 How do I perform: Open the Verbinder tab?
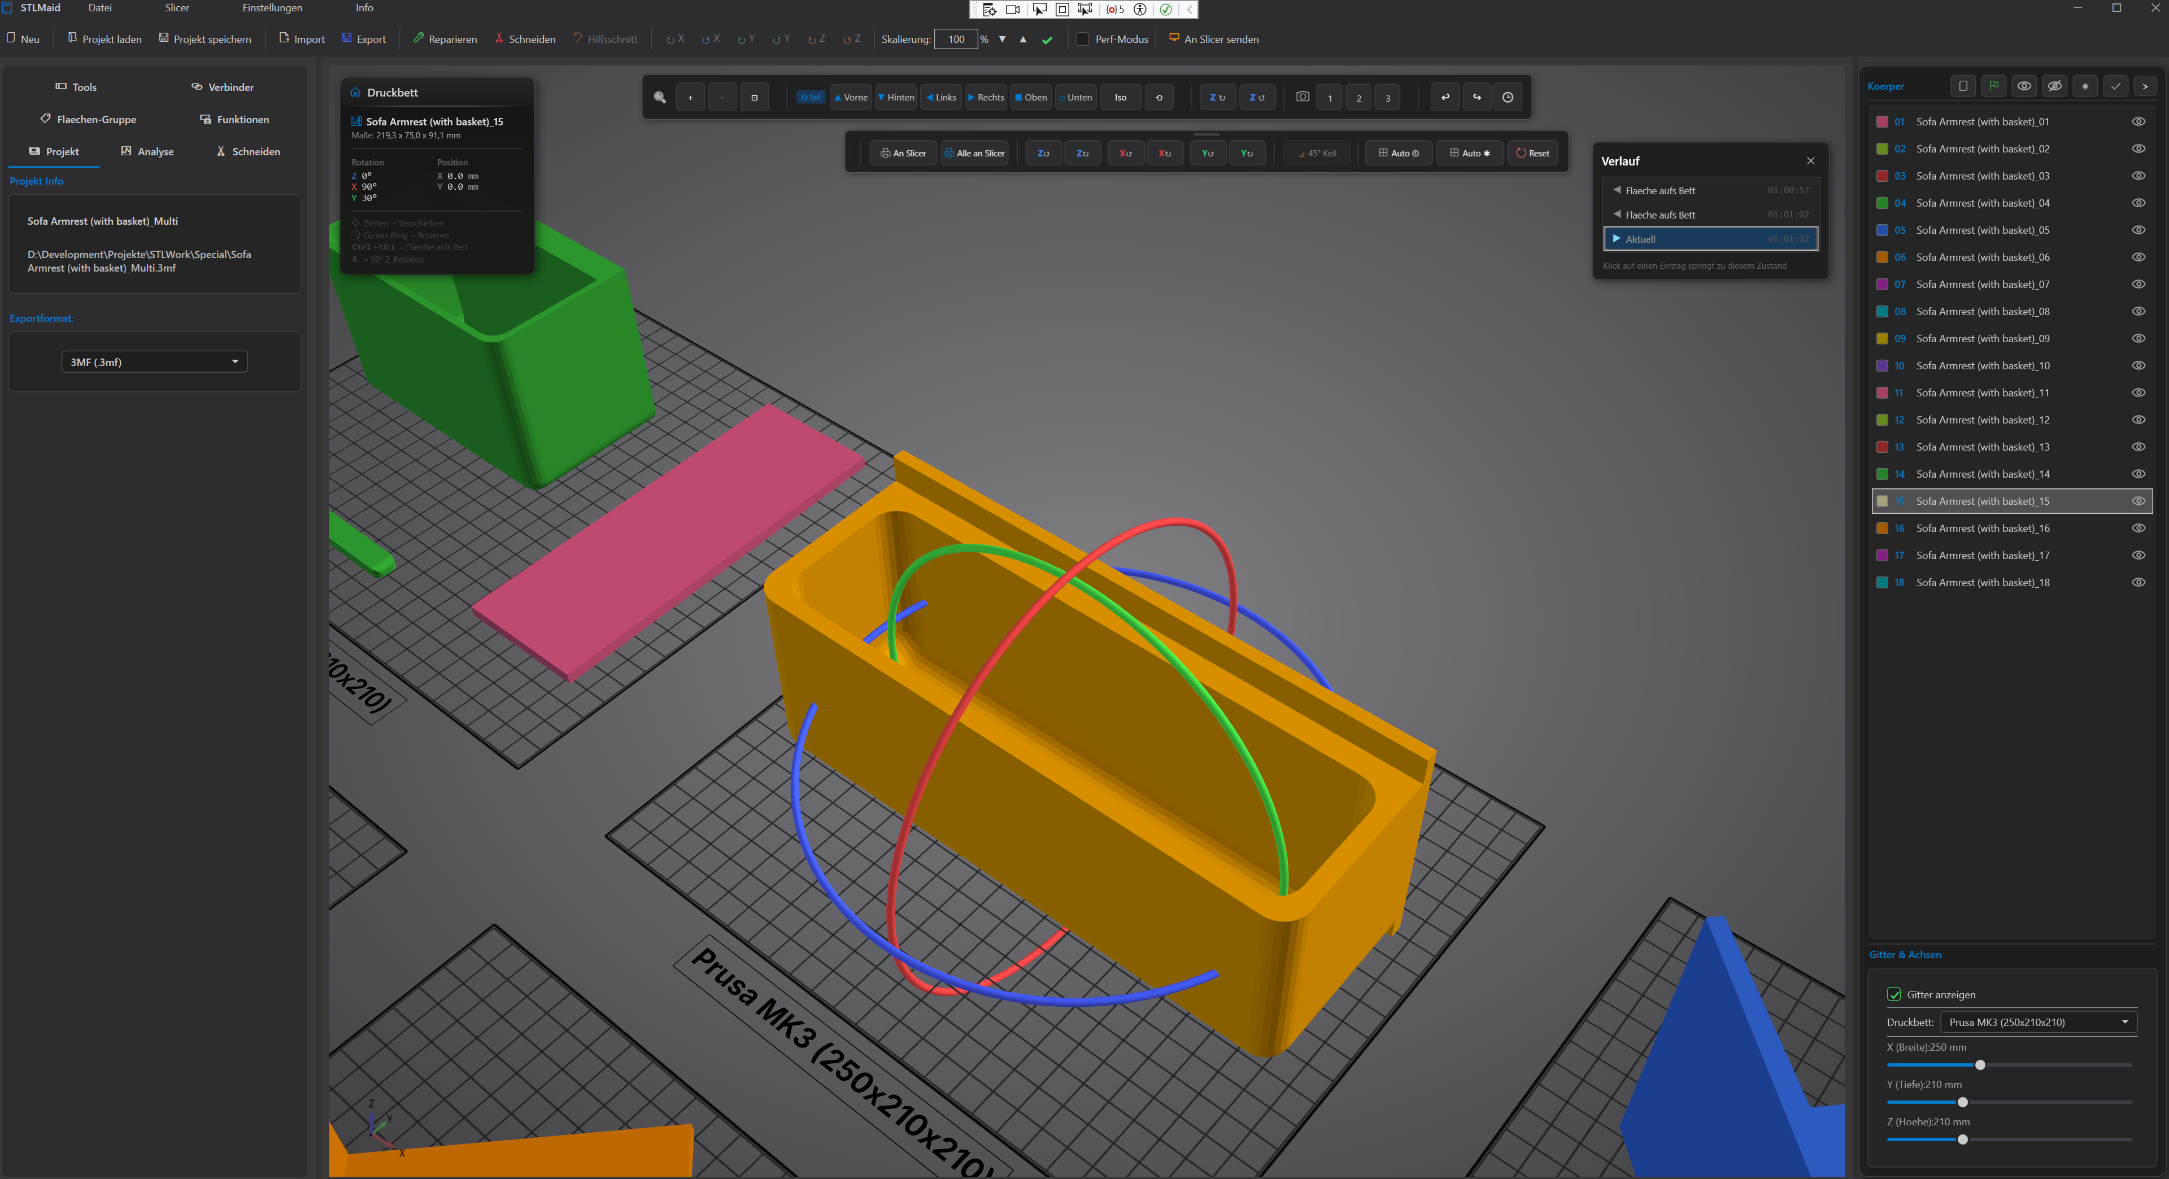click(223, 88)
